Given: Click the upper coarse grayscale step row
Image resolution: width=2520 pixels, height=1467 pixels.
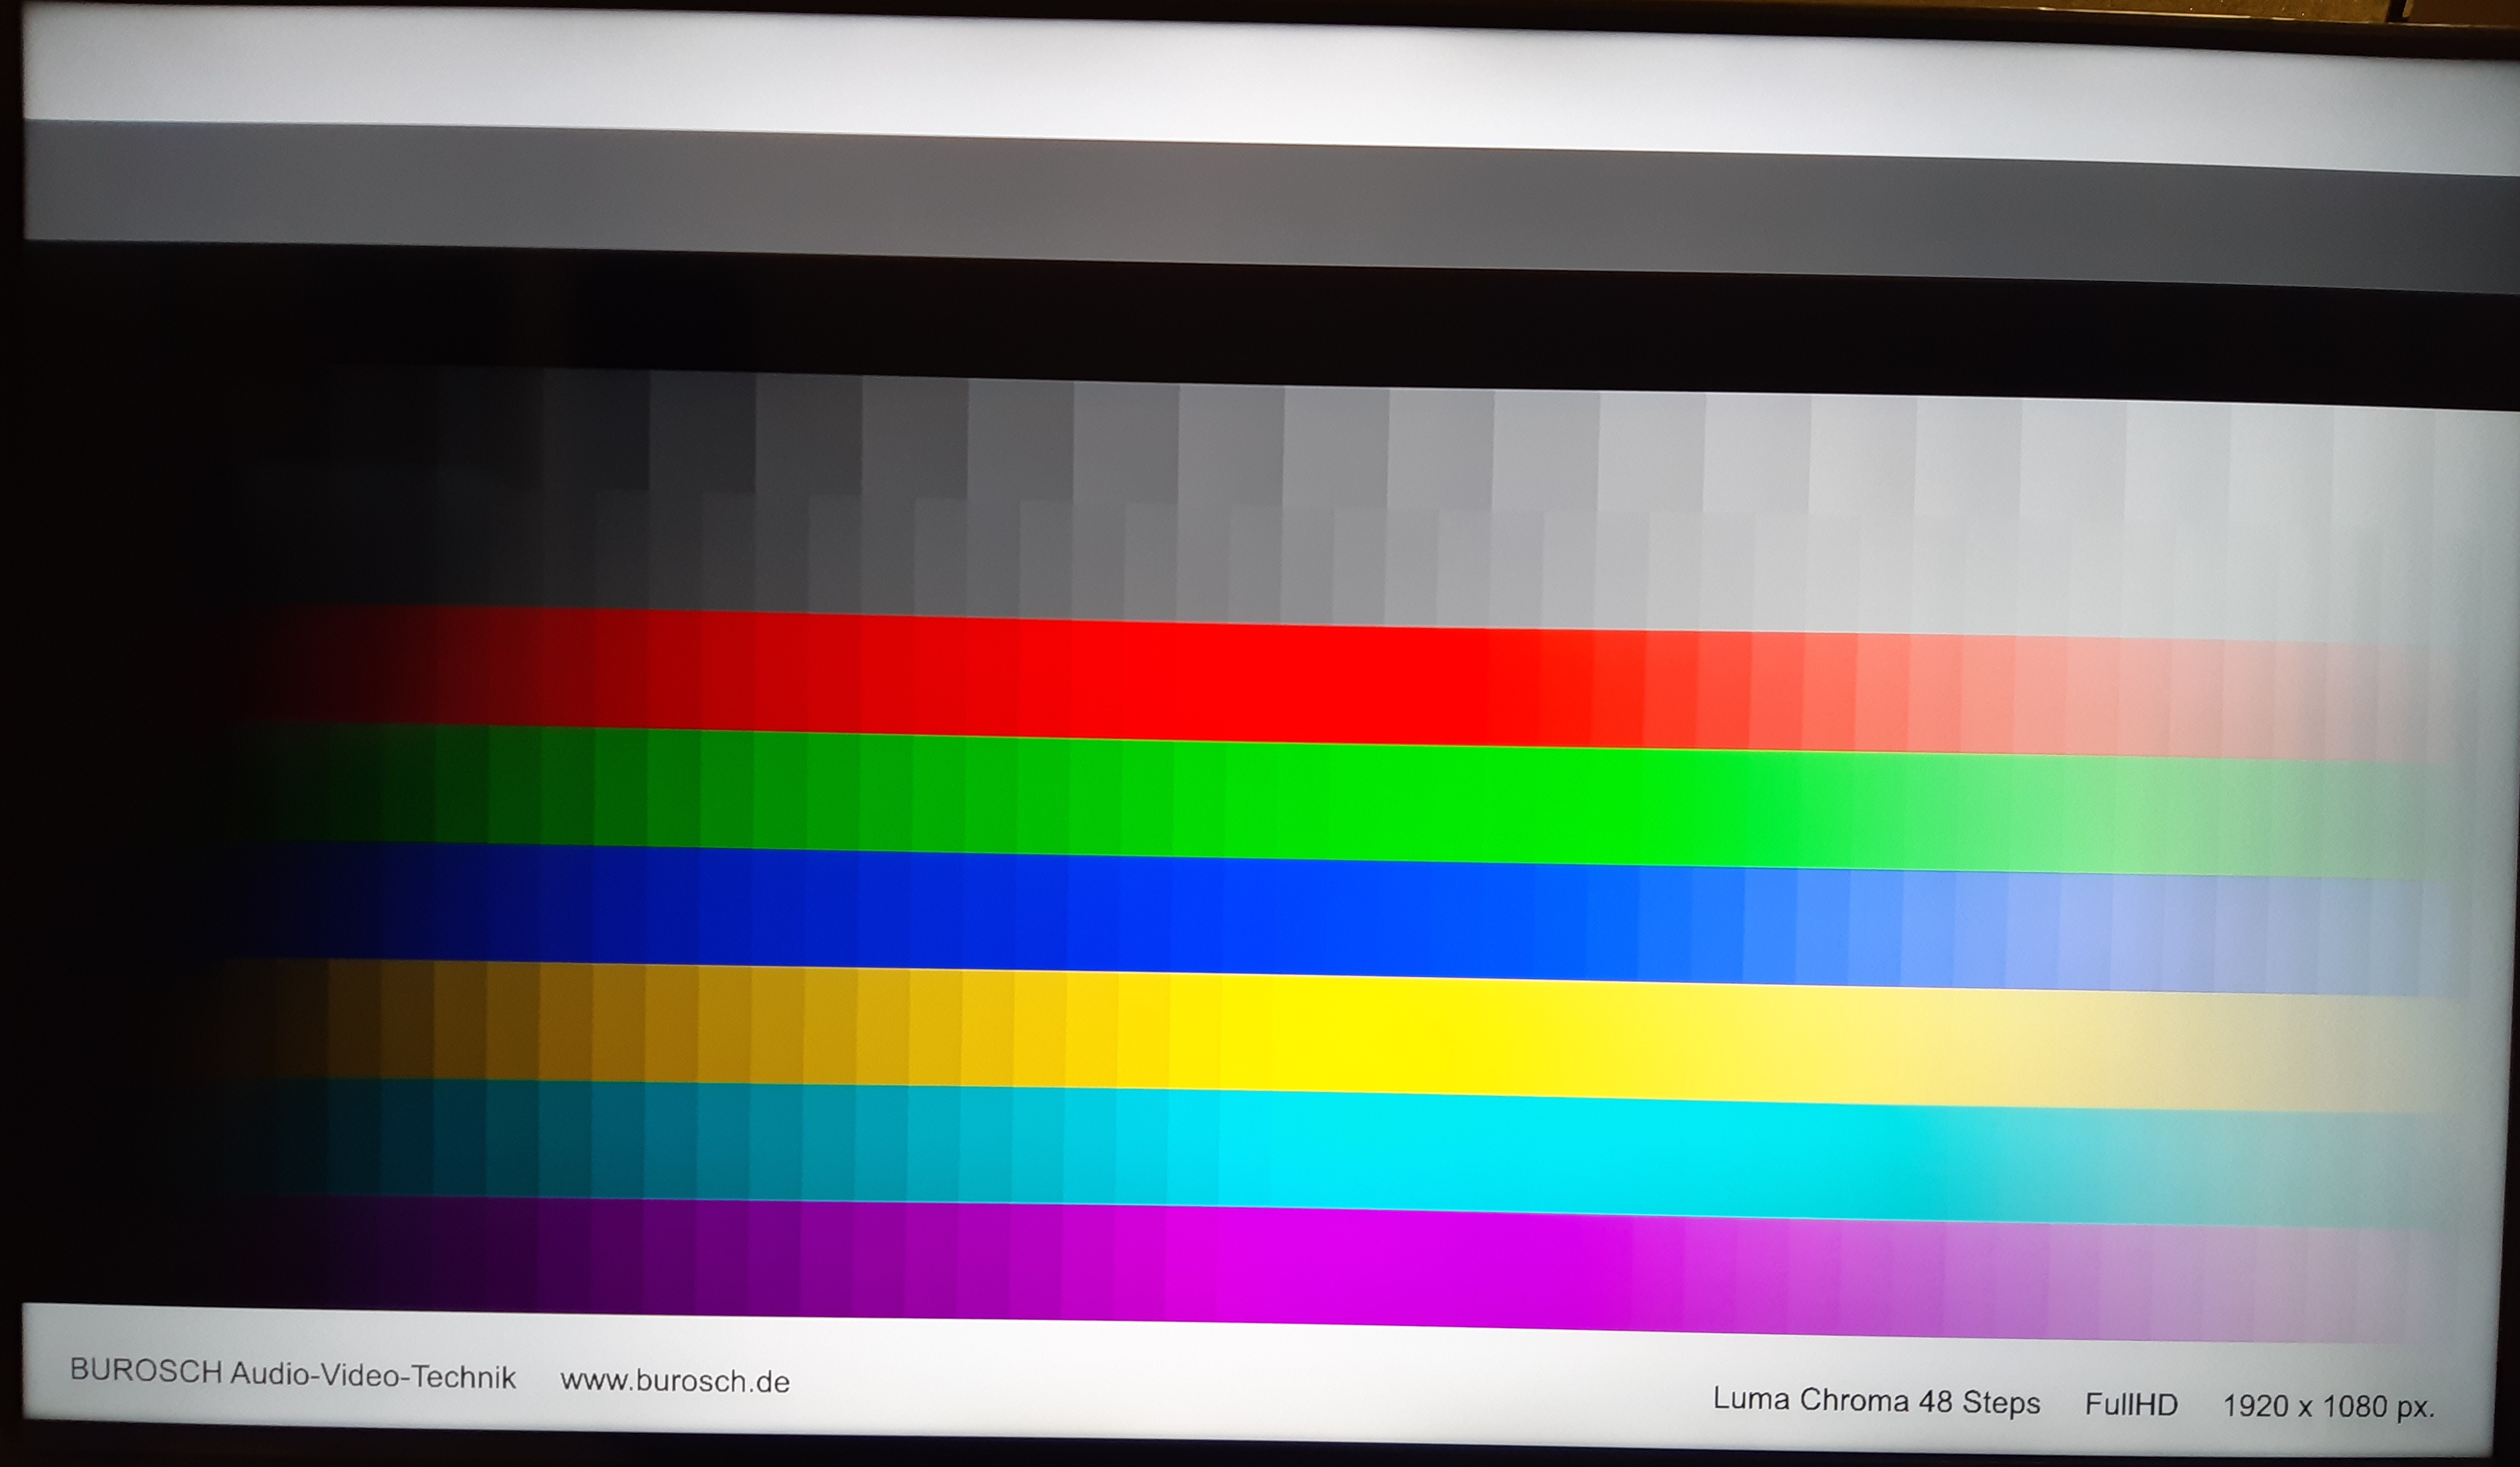Looking at the screenshot, I should tap(1260, 445).
